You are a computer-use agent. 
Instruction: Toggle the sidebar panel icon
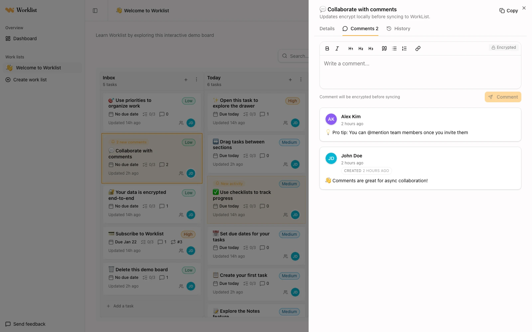95,11
